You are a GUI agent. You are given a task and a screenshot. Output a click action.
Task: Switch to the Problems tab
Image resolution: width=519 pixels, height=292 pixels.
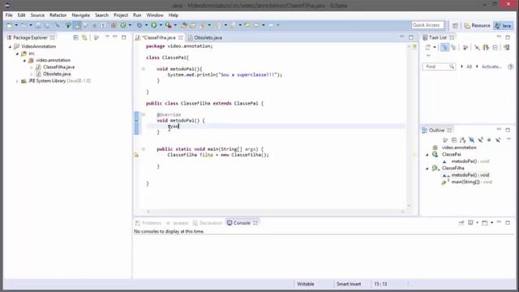pyautogui.click(x=152, y=223)
